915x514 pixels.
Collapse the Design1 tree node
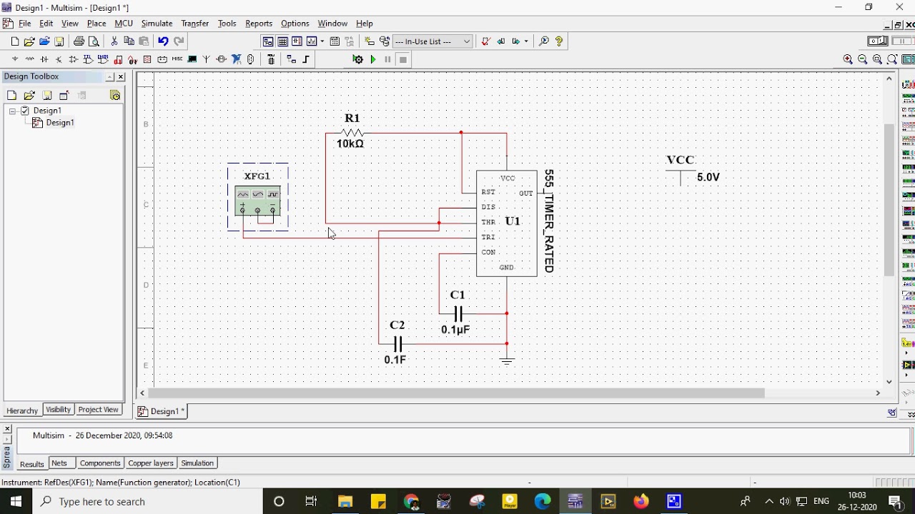click(13, 111)
